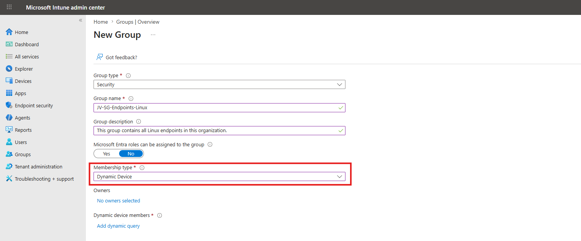
Task: Click the Devices monitor icon
Action: pos(9,81)
